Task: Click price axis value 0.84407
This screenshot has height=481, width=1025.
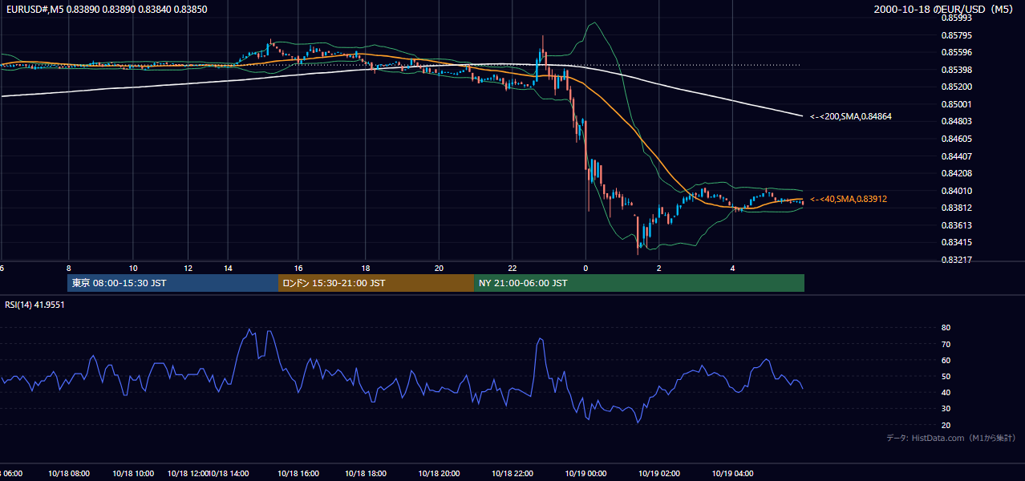Action: click(956, 156)
